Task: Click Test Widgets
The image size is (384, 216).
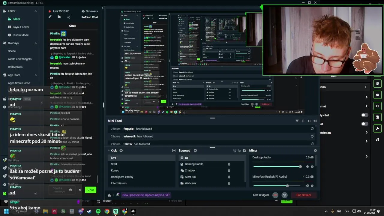Action: pos(261,195)
